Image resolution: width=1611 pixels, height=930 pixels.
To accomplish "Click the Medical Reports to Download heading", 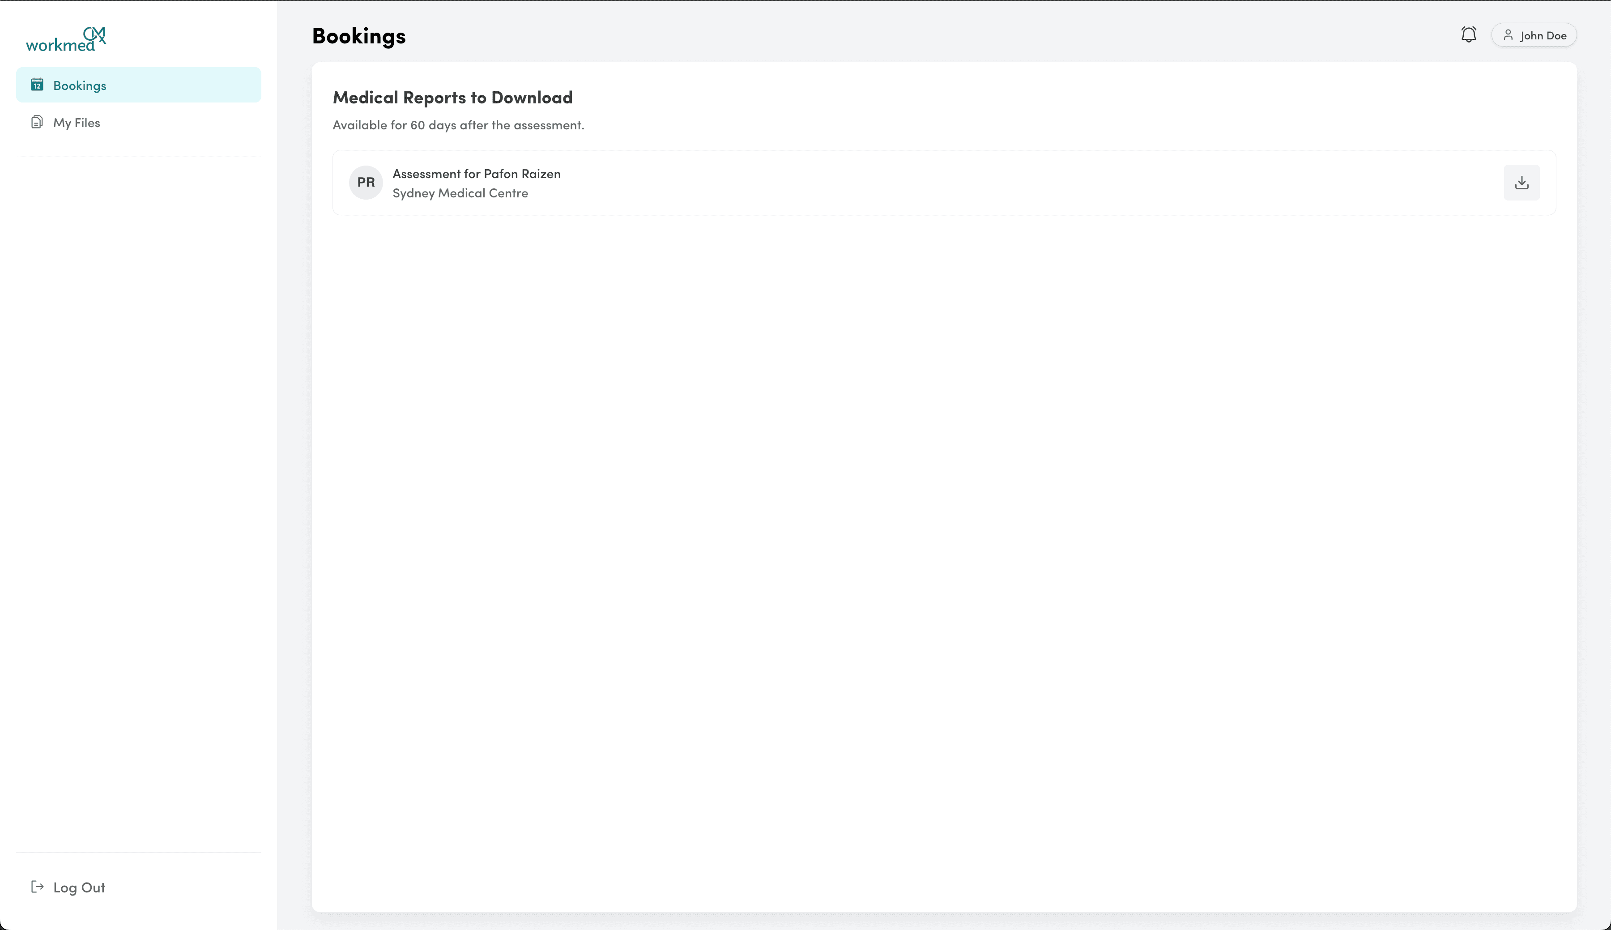I will 452,97.
